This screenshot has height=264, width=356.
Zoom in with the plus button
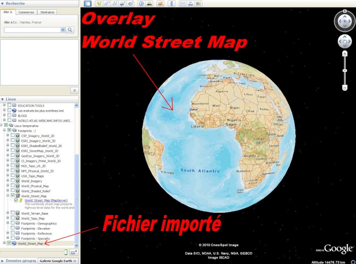[x=344, y=53]
